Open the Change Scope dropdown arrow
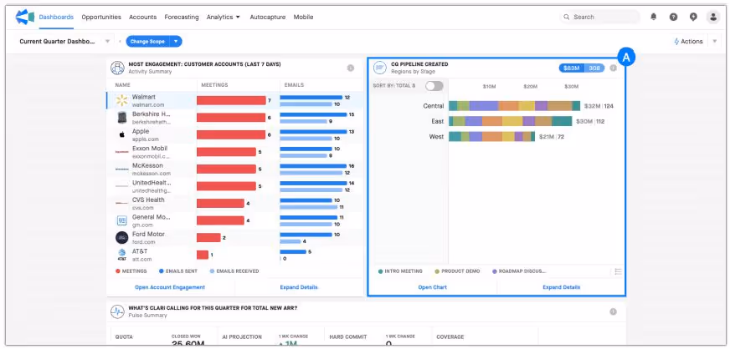This screenshot has height=349, width=730. point(176,41)
